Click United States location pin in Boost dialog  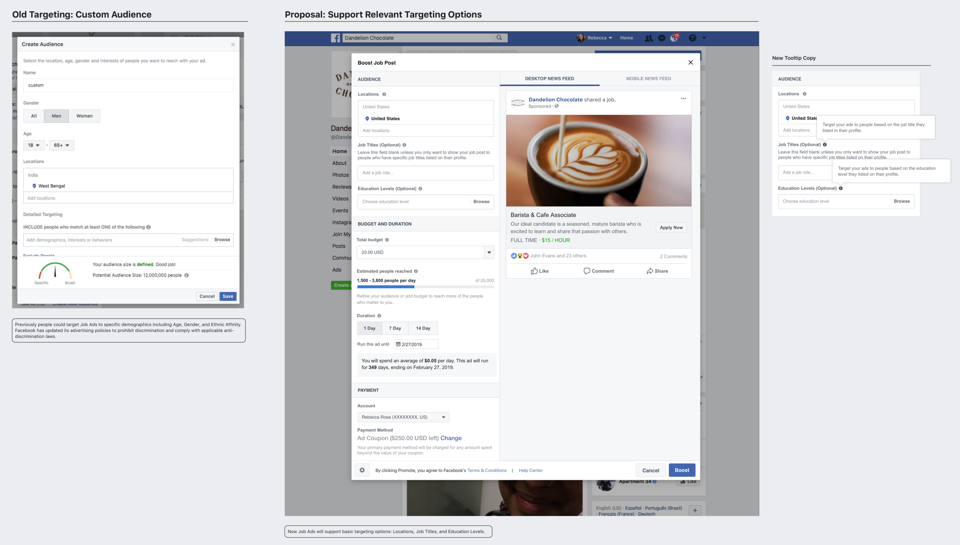tap(367, 119)
